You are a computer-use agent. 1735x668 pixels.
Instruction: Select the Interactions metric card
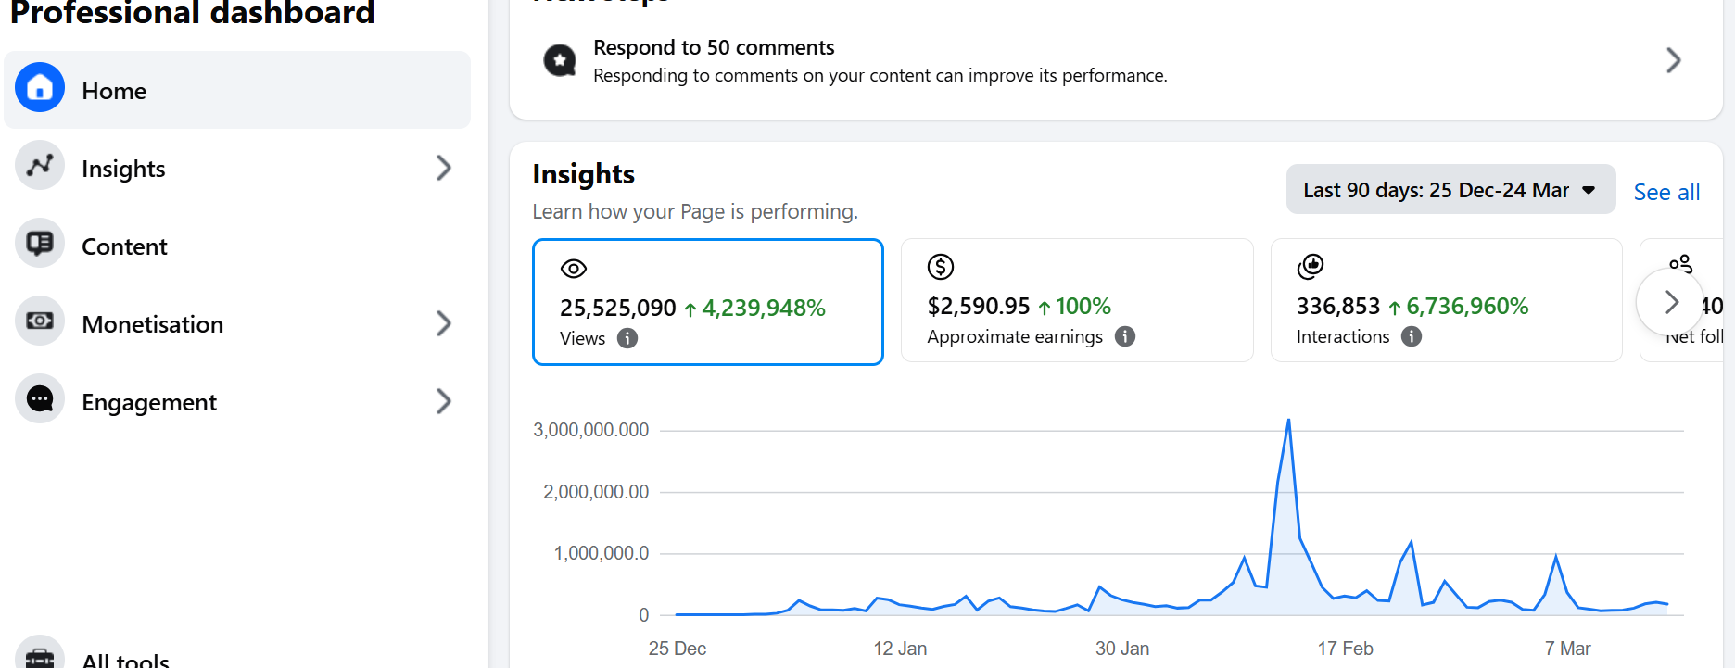(1445, 300)
